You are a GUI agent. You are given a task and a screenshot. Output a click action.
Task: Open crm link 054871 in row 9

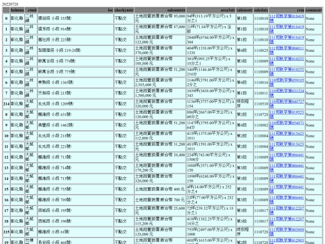pos(286,125)
